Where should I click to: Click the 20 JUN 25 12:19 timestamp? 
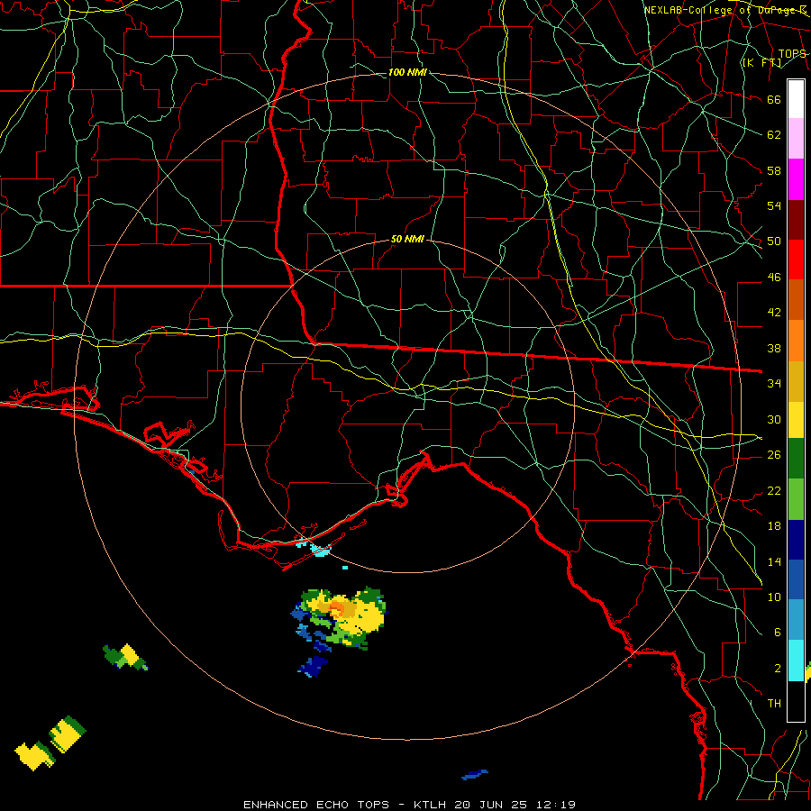tap(515, 805)
